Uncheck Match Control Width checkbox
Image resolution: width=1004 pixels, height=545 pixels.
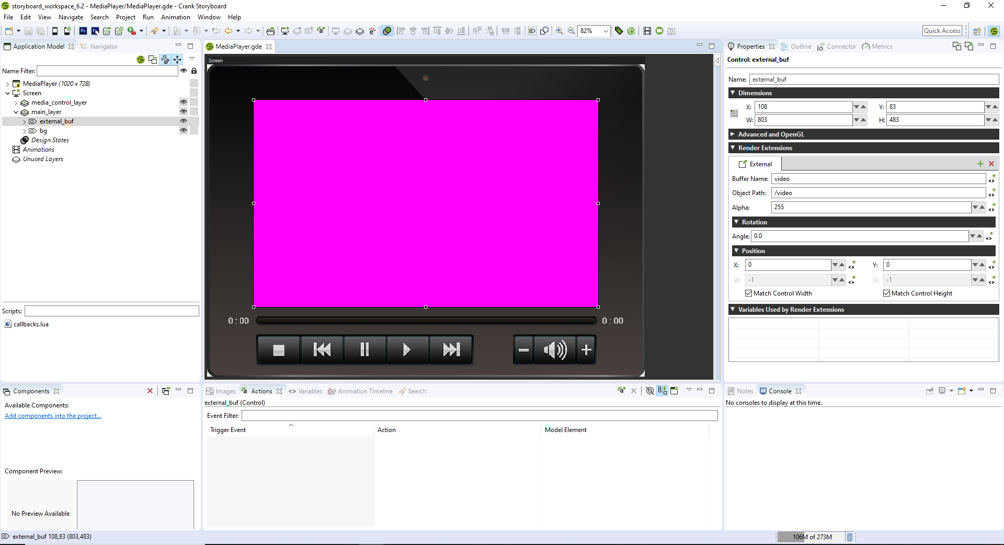[x=748, y=293]
